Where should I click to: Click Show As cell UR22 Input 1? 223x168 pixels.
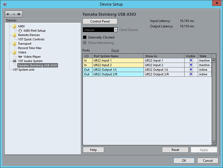pyautogui.click(x=164, y=61)
